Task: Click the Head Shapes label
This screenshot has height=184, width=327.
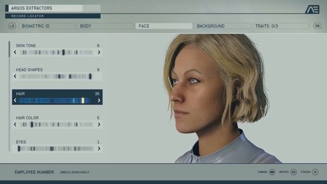Action: [29, 70]
